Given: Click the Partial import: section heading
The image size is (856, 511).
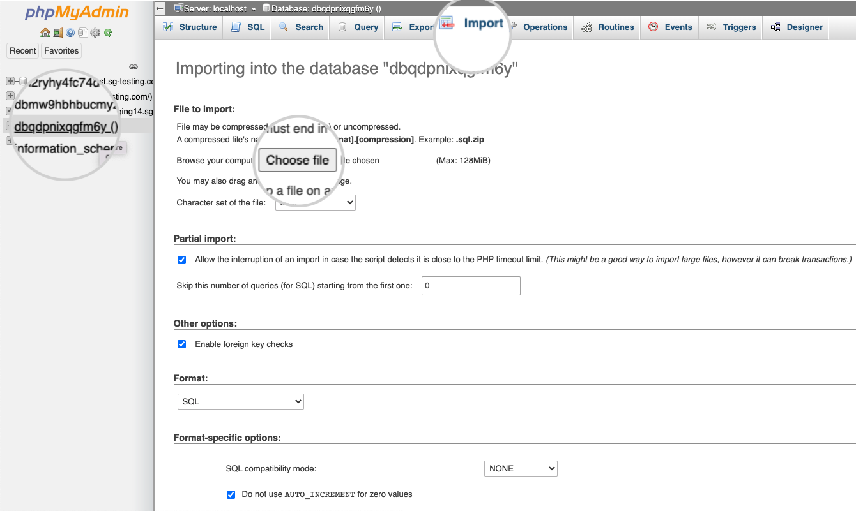Looking at the screenshot, I should tap(205, 239).
